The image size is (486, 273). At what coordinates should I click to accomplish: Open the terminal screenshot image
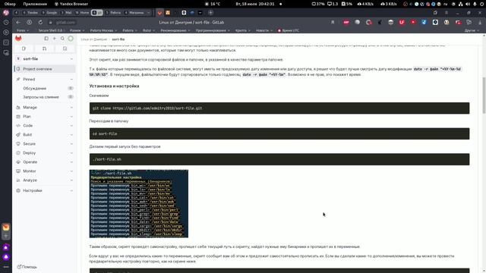138,204
